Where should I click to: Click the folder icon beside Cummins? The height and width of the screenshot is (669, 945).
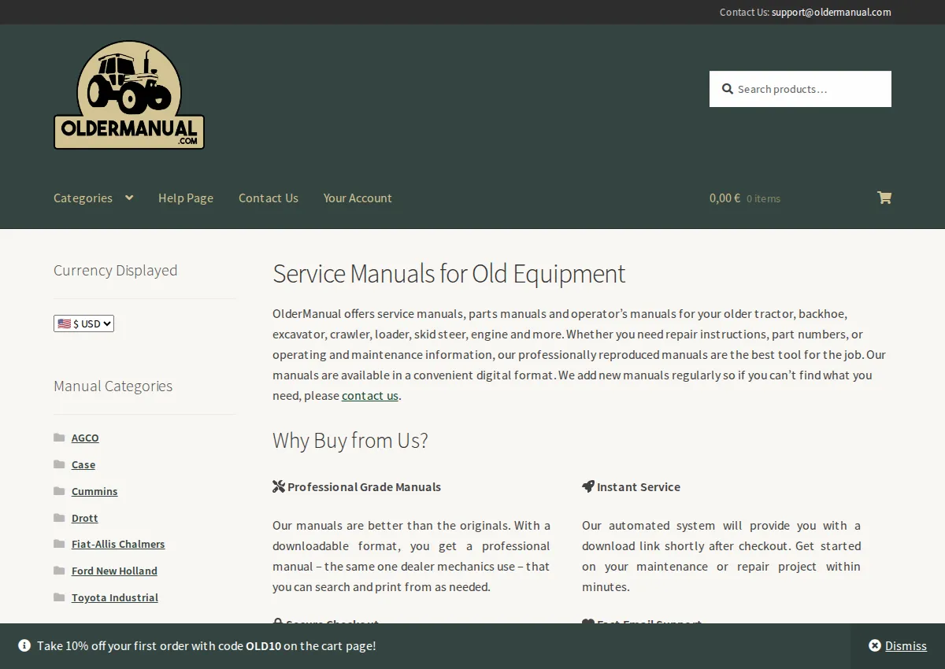(59, 491)
